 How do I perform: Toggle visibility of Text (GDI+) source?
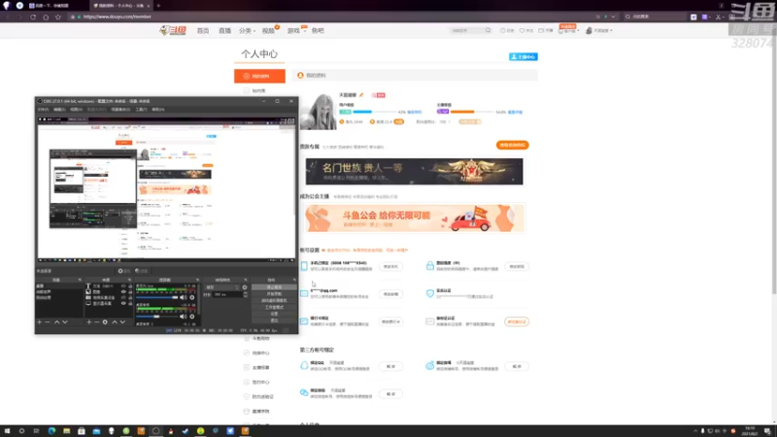pyautogui.click(x=123, y=286)
